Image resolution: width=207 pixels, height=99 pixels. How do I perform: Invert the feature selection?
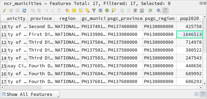coord(81,11)
